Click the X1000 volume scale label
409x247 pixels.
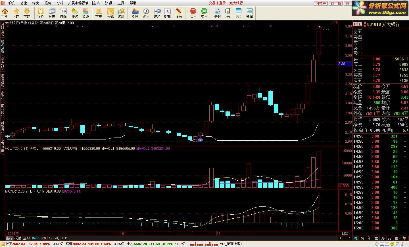pyautogui.click(x=344, y=186)
